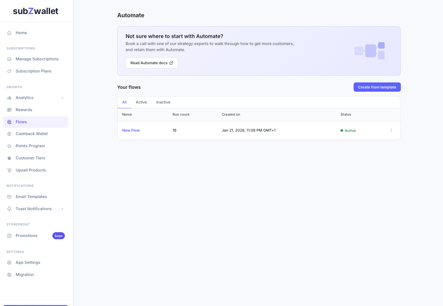443x306 pixels.
Task: Click the run count value 16
Action: coord(174,130)
